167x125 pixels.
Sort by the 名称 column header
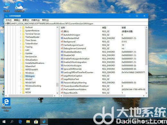click(x=63, y=28)
